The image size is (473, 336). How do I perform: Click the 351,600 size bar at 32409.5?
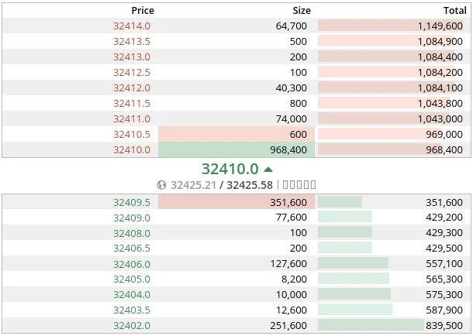tap(236, 202)
